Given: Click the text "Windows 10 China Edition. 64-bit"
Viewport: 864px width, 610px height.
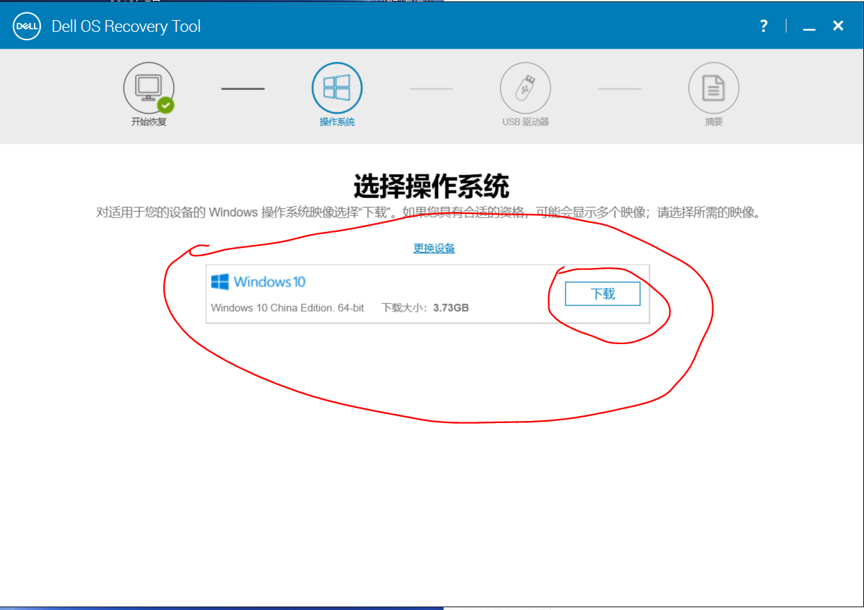Looking at the screenshot, I should pos(287,307).
